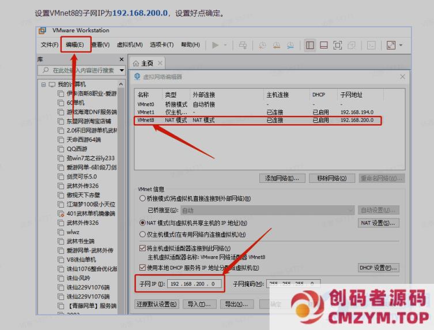Screen dimensions: 434x330
Task: Open the 编辑(E) menu
Action: [x=75, y=44]
